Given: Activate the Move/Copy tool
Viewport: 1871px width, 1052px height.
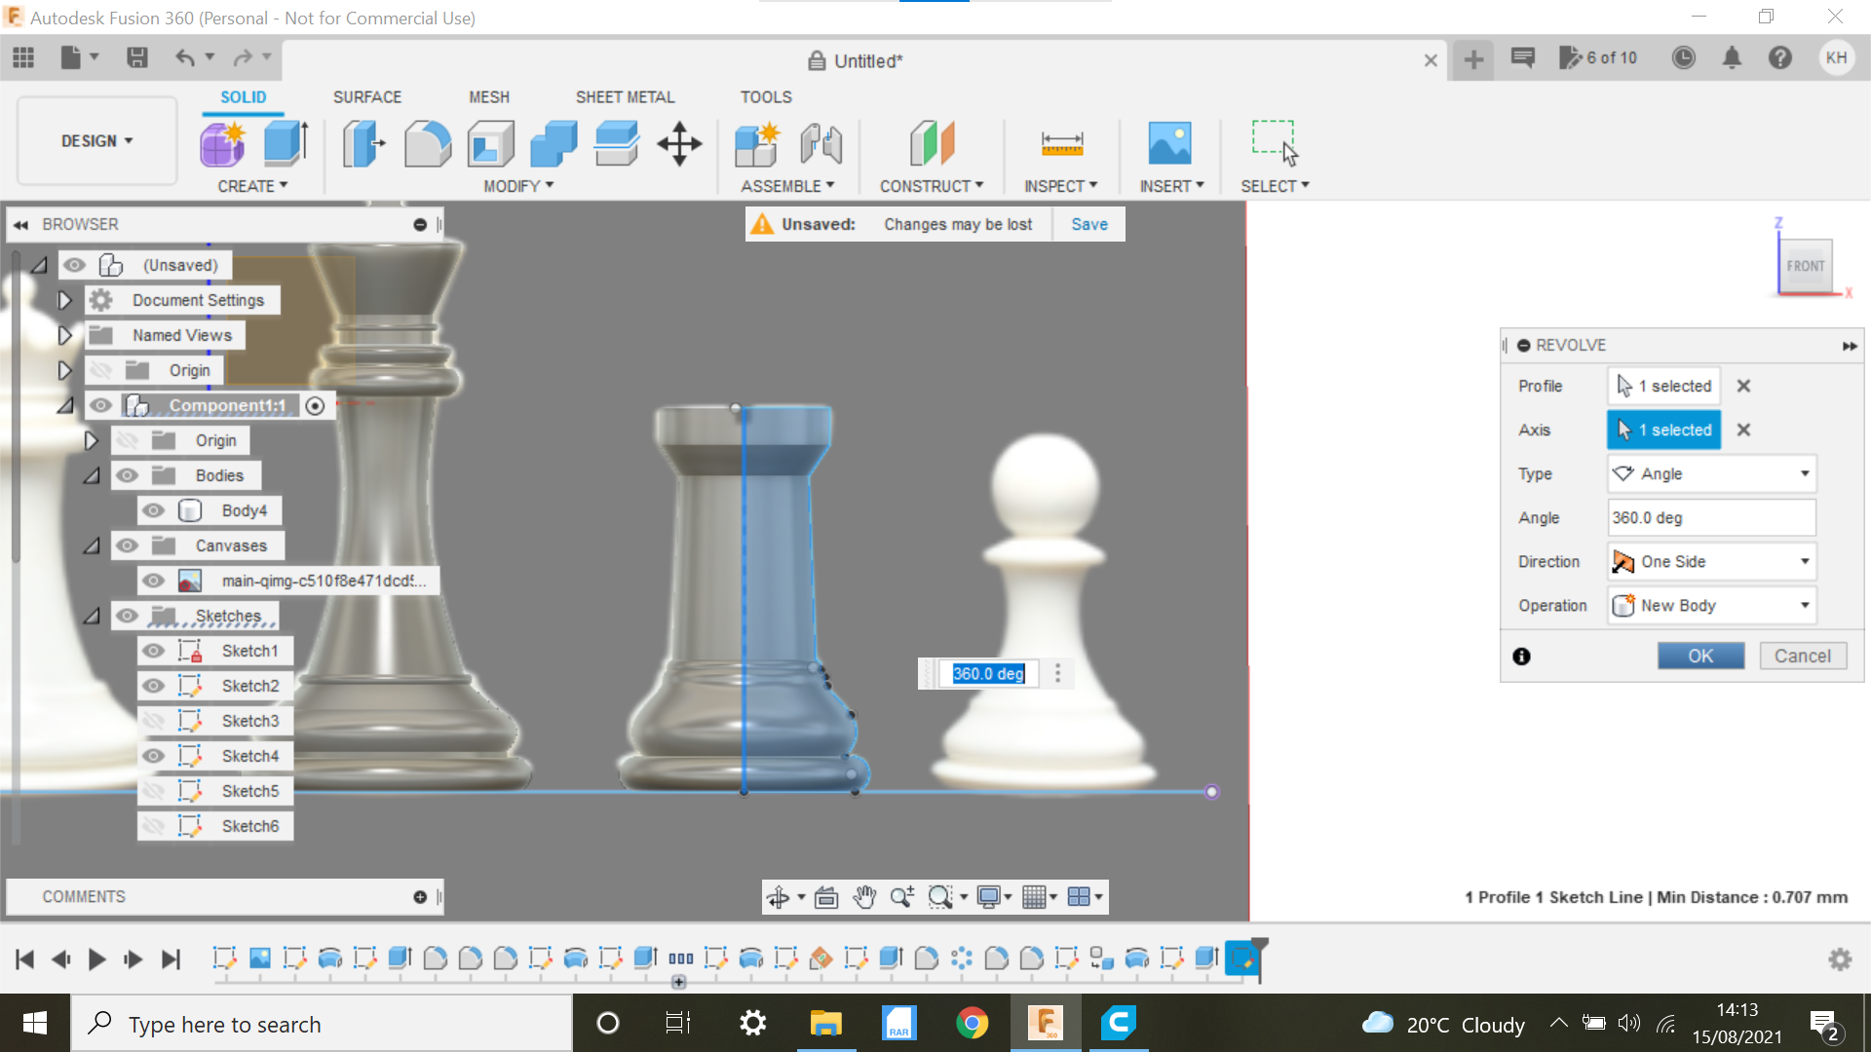Looking at the screenshot, I should point(678,143).
